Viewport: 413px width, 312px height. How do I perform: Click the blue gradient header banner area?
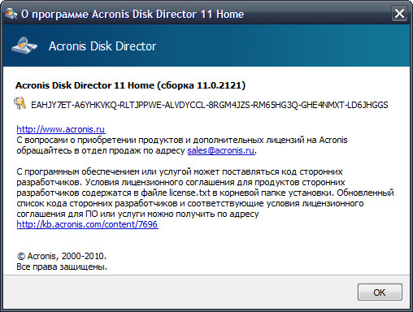tap(206, 45)
